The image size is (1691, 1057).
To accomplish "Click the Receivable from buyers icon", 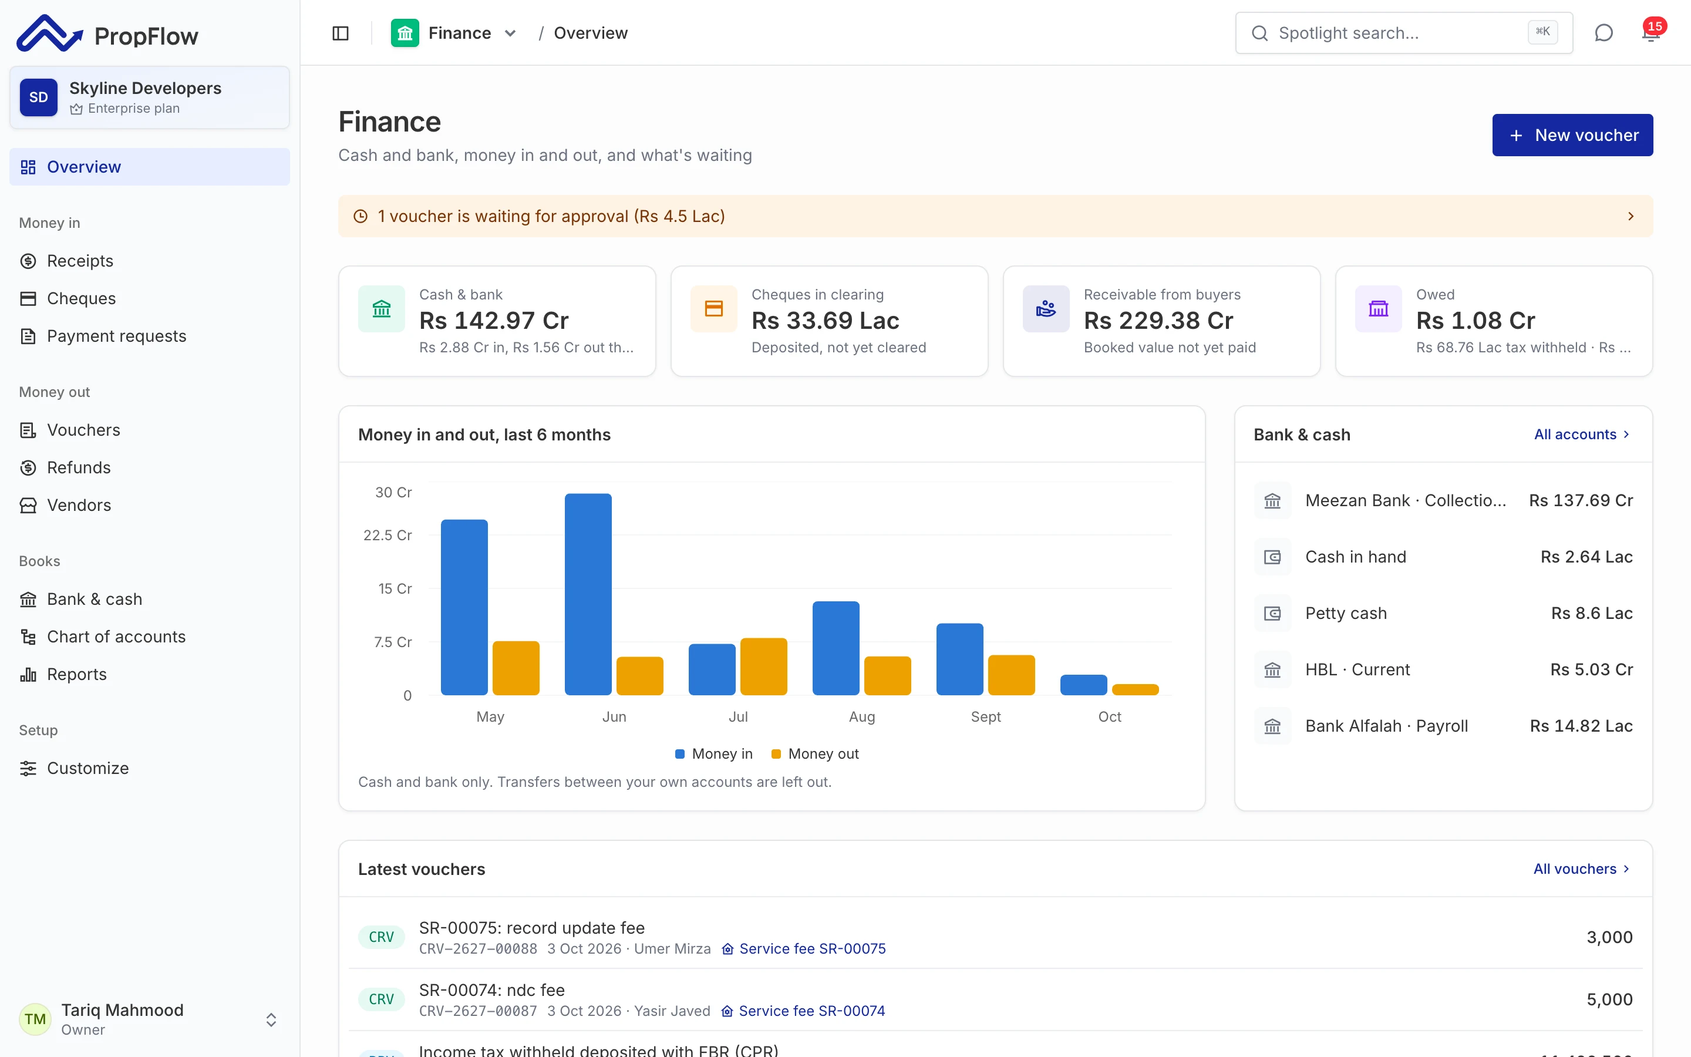I will 1046,308.
